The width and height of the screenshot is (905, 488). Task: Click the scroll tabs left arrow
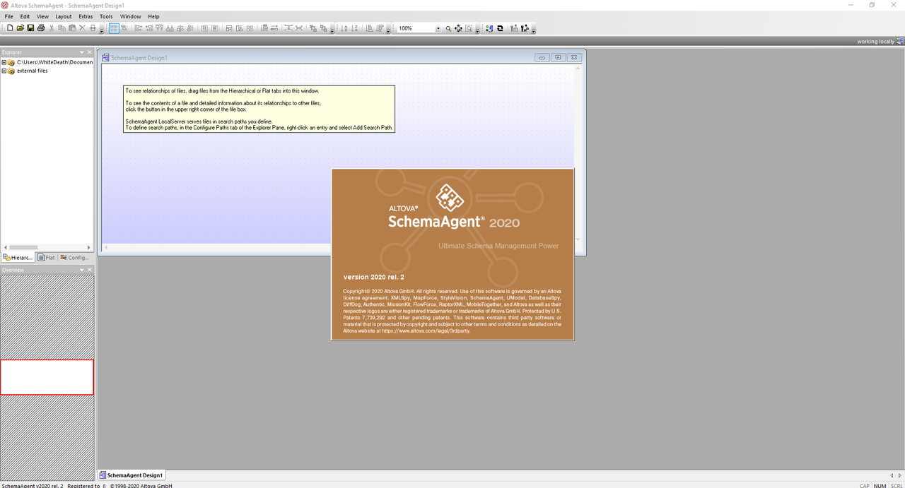pos(891,475)
